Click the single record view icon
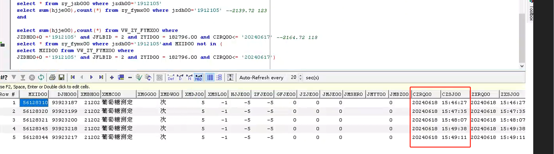The height and width of the screenshot is (154, 554). pos(159,77)
